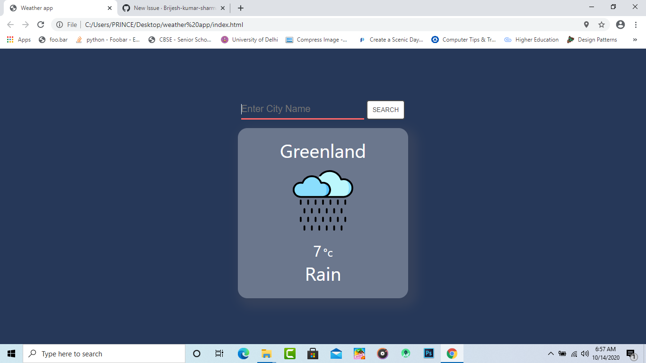Viewport: 646px width, 363px height.
Task: Click the Wi-Fi icon in the system tray
Action: click(573, 353)
